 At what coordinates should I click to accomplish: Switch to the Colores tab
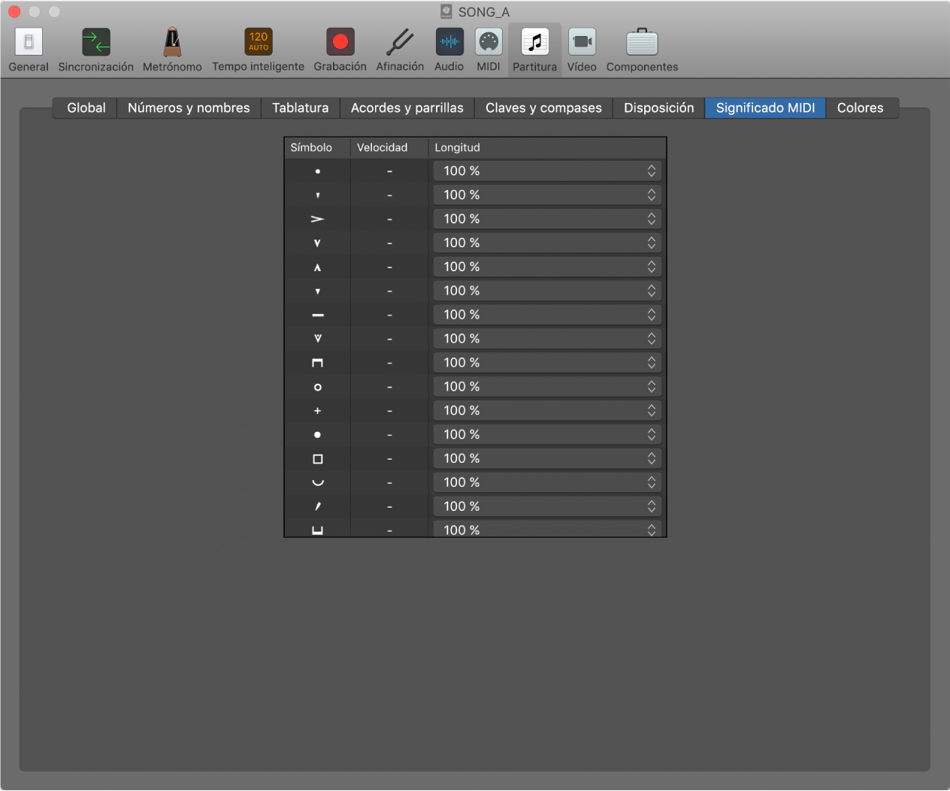click(860, 108)
